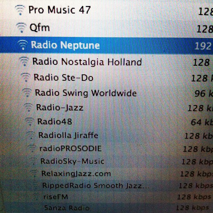Select the Radio48 station
213x213 pixels.
[x=55, y=121]
